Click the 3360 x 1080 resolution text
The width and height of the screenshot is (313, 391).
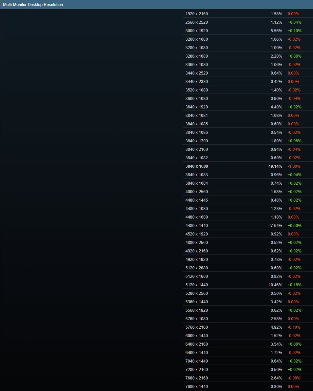click(197, 65)
